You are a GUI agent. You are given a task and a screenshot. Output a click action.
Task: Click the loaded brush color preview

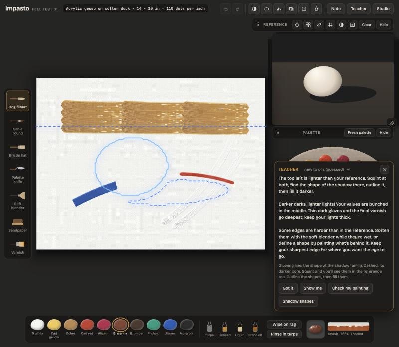[316, 329]
